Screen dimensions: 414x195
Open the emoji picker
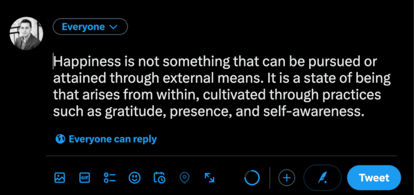(x=135, y=177)
